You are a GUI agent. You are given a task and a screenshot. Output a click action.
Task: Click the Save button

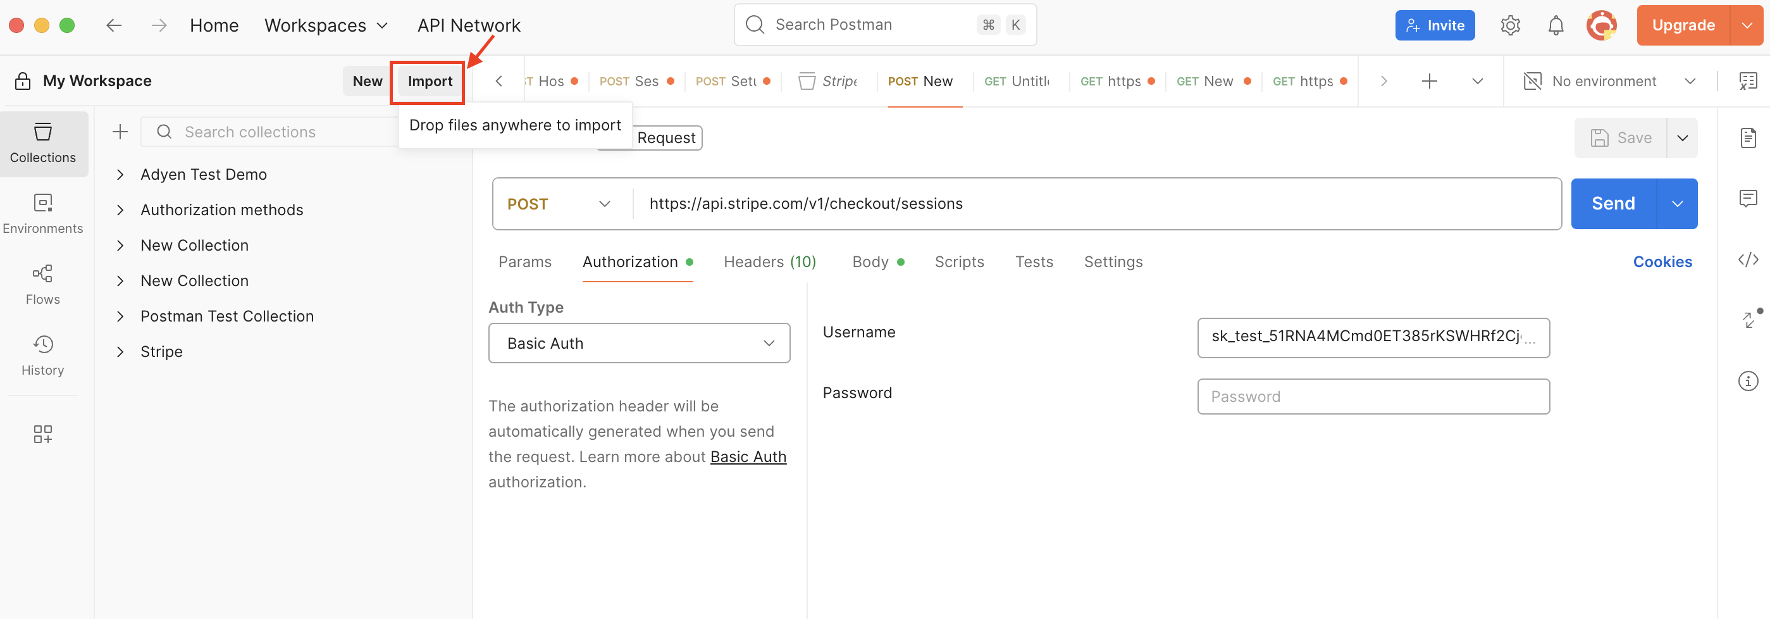(x=1620, y=137)
